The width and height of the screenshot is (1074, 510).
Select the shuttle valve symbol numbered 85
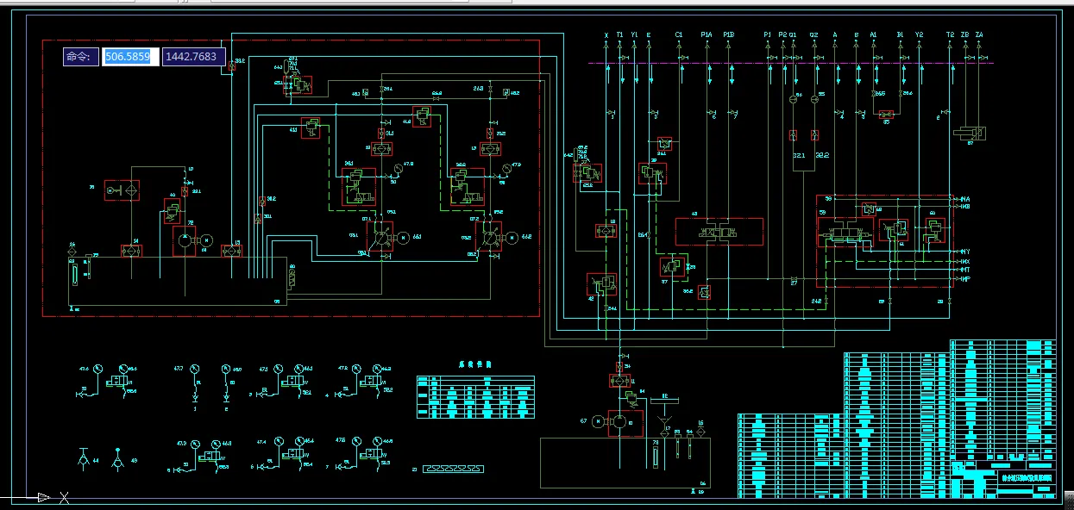coord(886,113)
